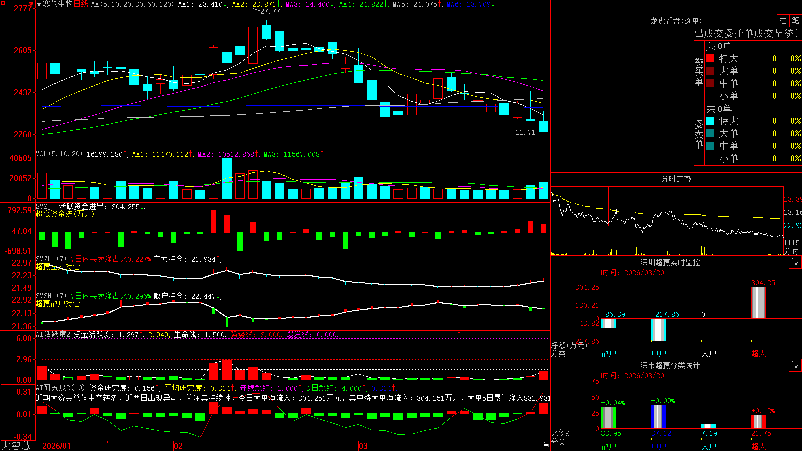Click the 03 month marker on timeline
Viewport: 802px width, 451px height.
pos(363,446)
